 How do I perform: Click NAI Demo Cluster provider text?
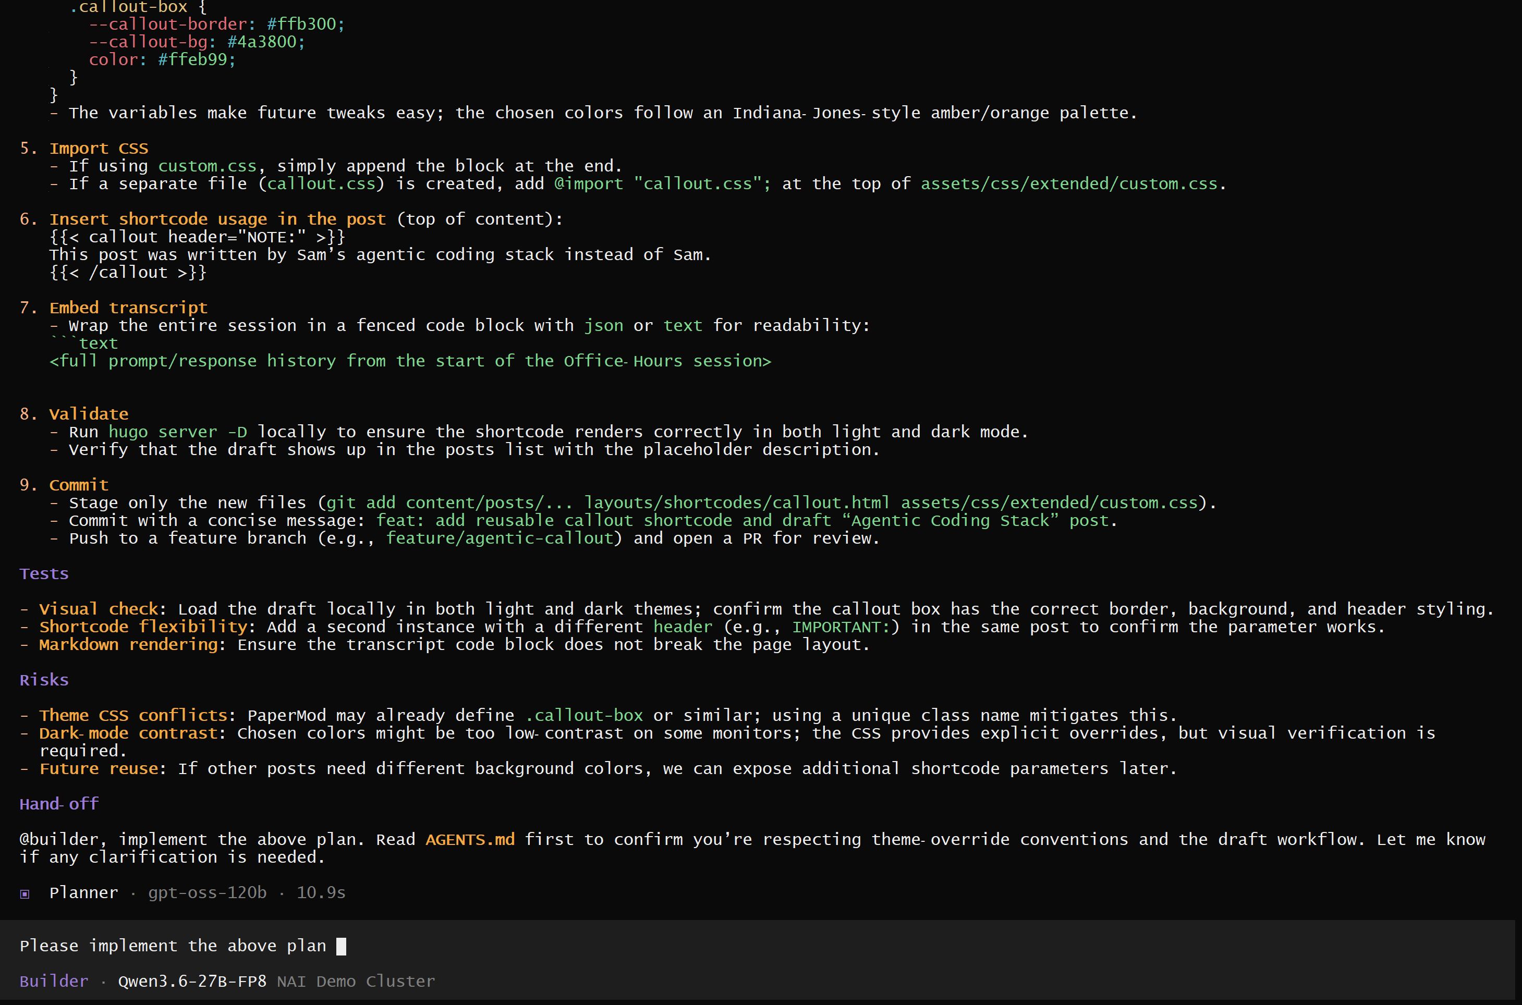pyautogui.click(x=356, y=982)
